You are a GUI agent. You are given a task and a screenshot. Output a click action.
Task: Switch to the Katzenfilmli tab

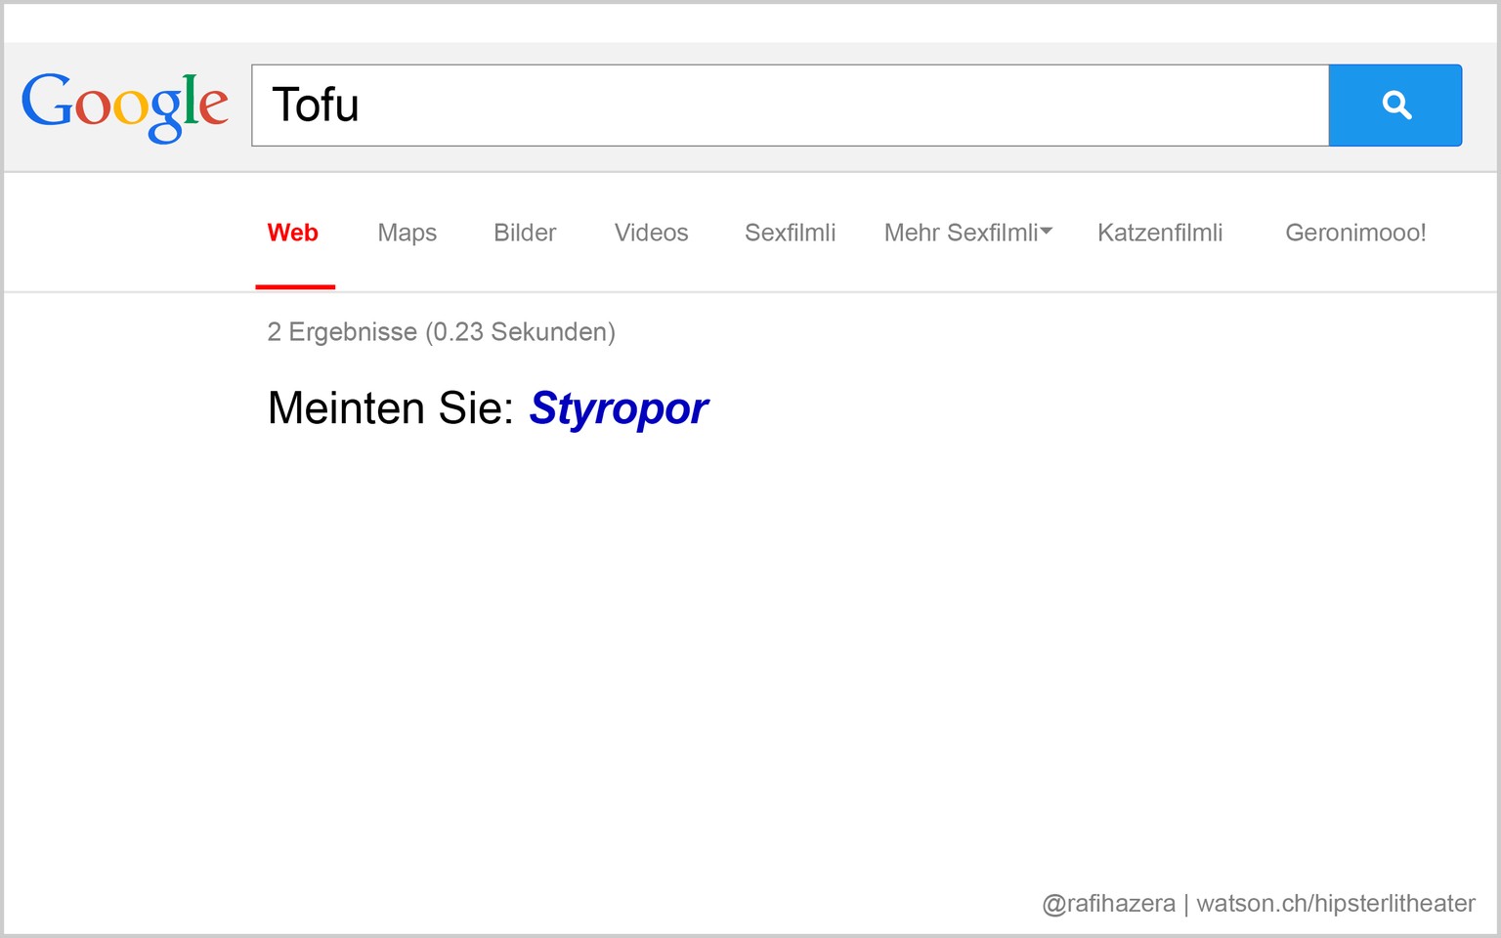tap(1160, 233)
